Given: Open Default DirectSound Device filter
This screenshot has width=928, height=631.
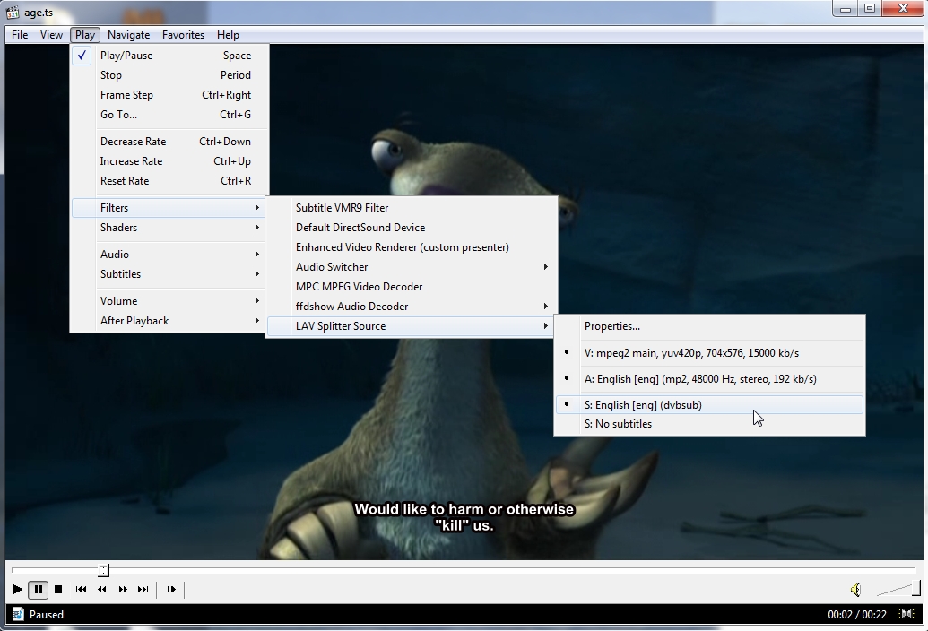Looking at the screenshot, I should (412, 228).
